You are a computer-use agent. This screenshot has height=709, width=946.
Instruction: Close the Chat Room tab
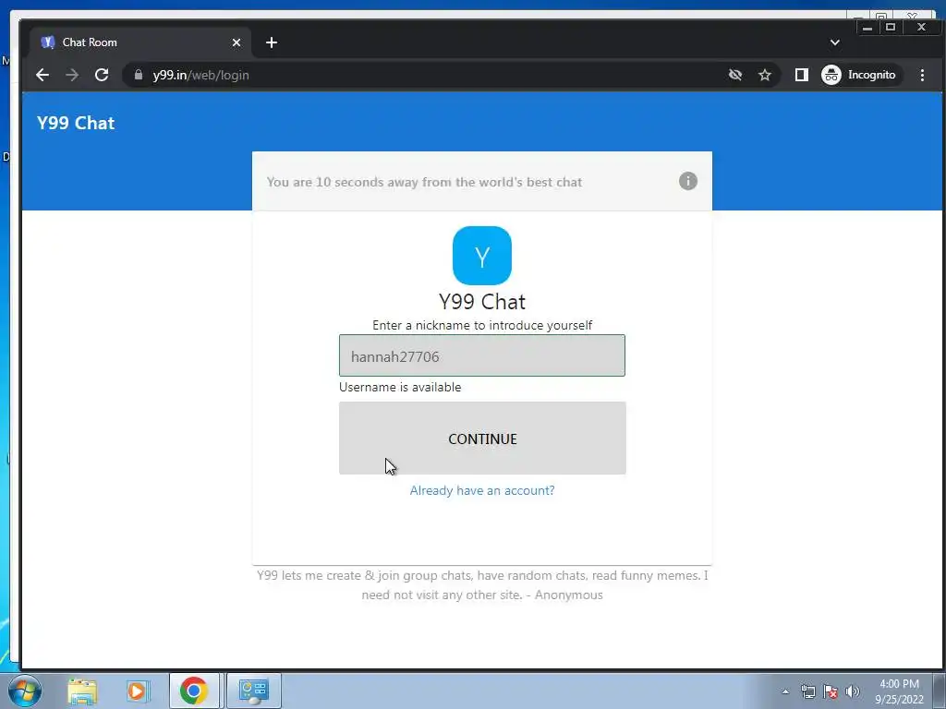(236, 42)
